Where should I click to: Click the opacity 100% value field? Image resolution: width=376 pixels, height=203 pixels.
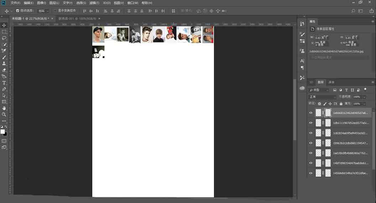357,97
